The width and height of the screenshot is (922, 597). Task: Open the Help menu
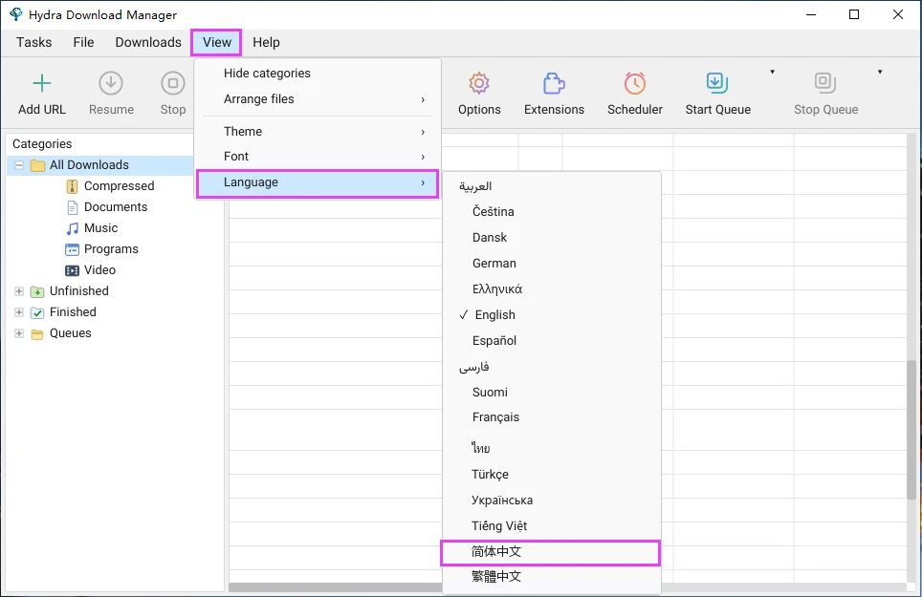266,42
